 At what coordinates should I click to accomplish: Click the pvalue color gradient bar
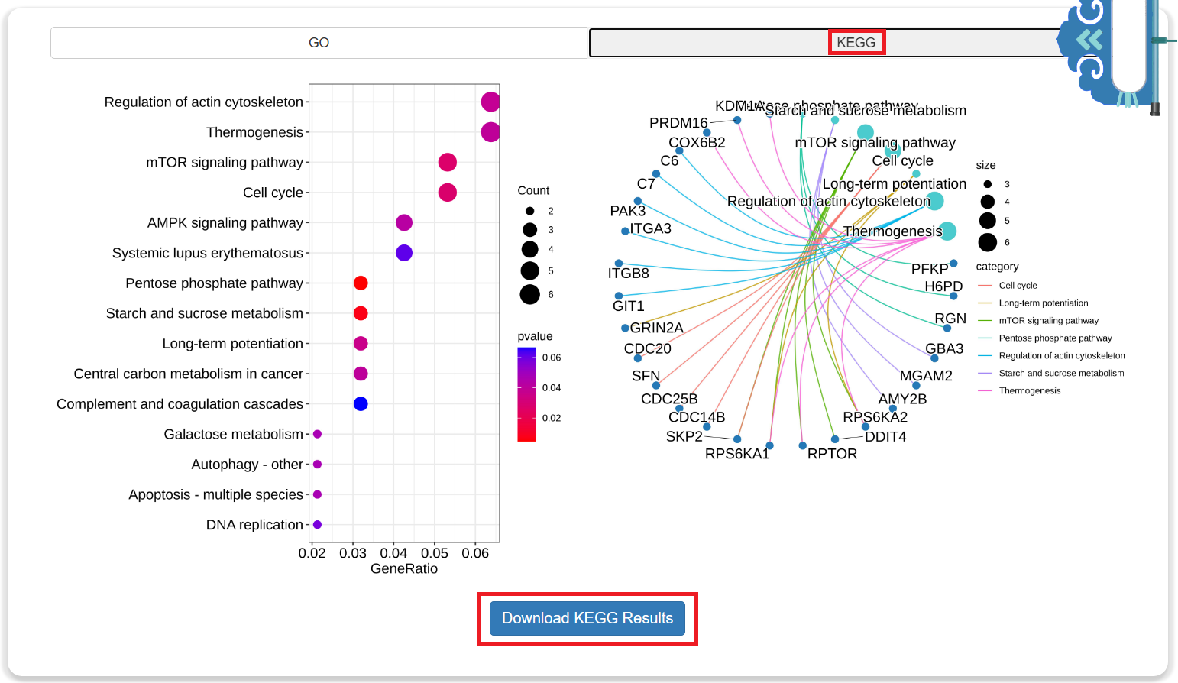click(x=526, y=394)
